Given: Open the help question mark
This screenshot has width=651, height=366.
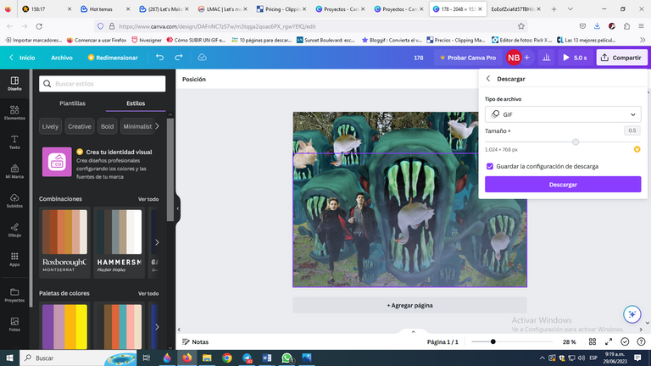Looking at the screenshot, I should point(641,341).
